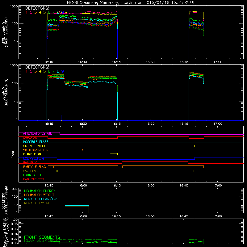247x247 pixels.
Task: Select detector 1 in front segments legend
Action: [27, 12]
